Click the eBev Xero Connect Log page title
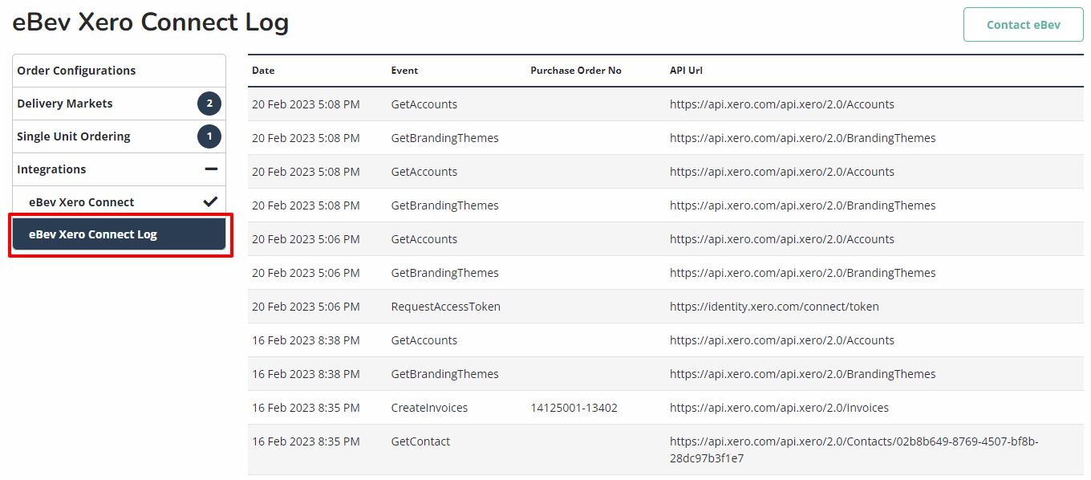The width and height of the screenshot is (1091, 480). point(151,22)
